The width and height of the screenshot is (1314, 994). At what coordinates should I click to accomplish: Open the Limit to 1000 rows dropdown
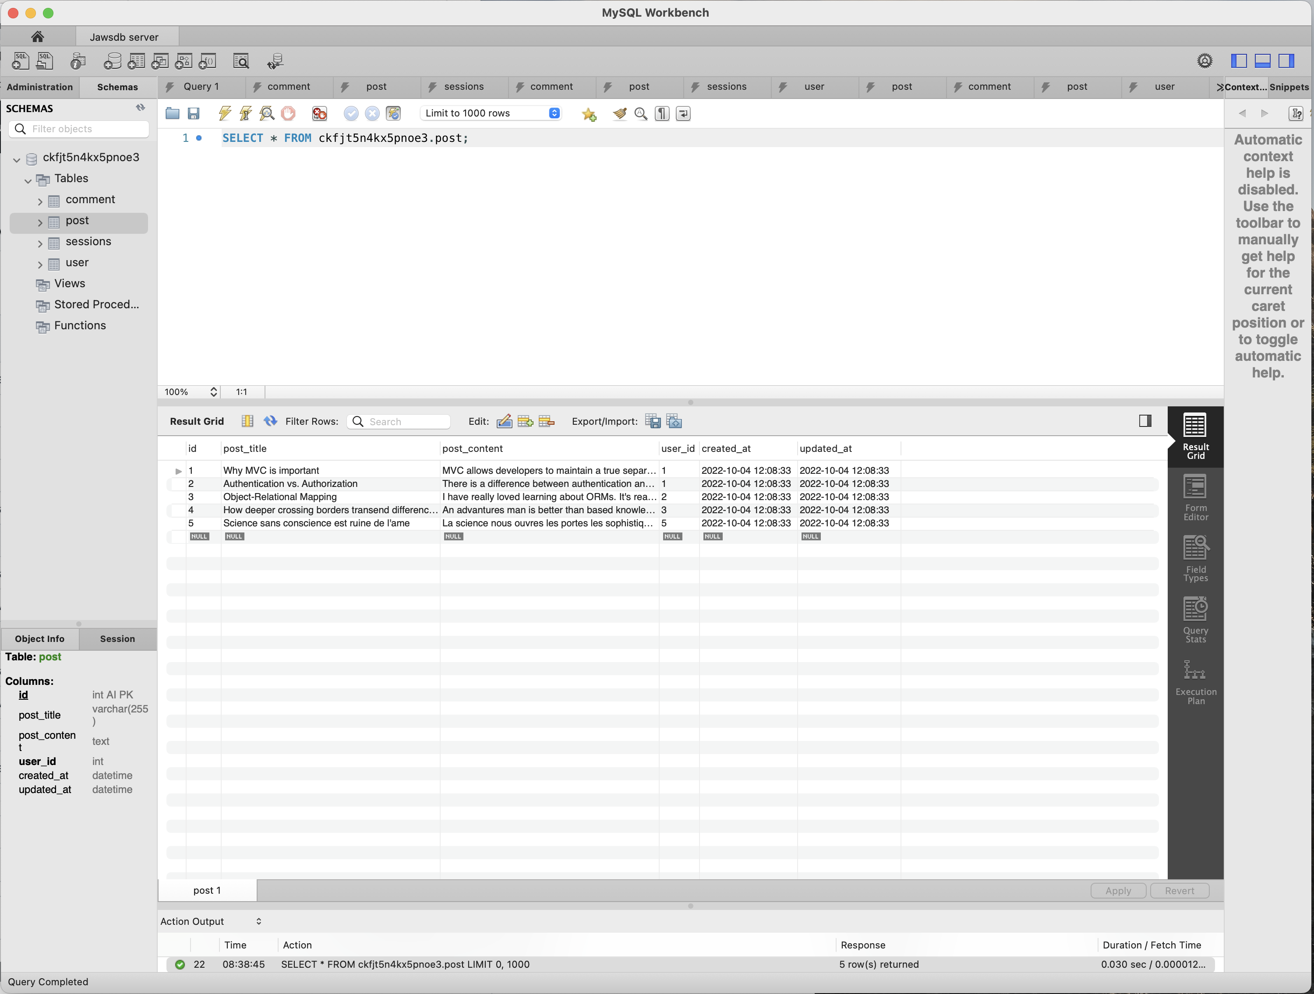click(x=491, y=113)
